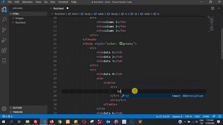
Task: Click the VS Code logo in title bar
Action: [x=3, y=2]
